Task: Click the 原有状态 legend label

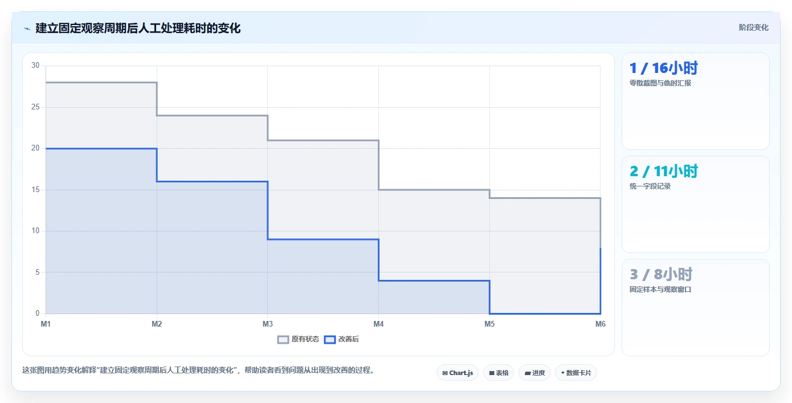Action: point(305,339)
